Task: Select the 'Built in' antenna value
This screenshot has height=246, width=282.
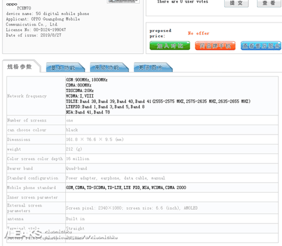Action: pos(75,219)
